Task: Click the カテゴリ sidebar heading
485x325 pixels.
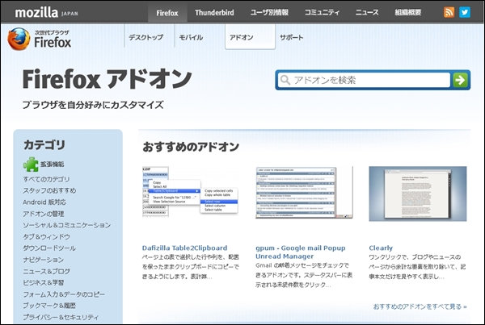Action: [44, 144]
